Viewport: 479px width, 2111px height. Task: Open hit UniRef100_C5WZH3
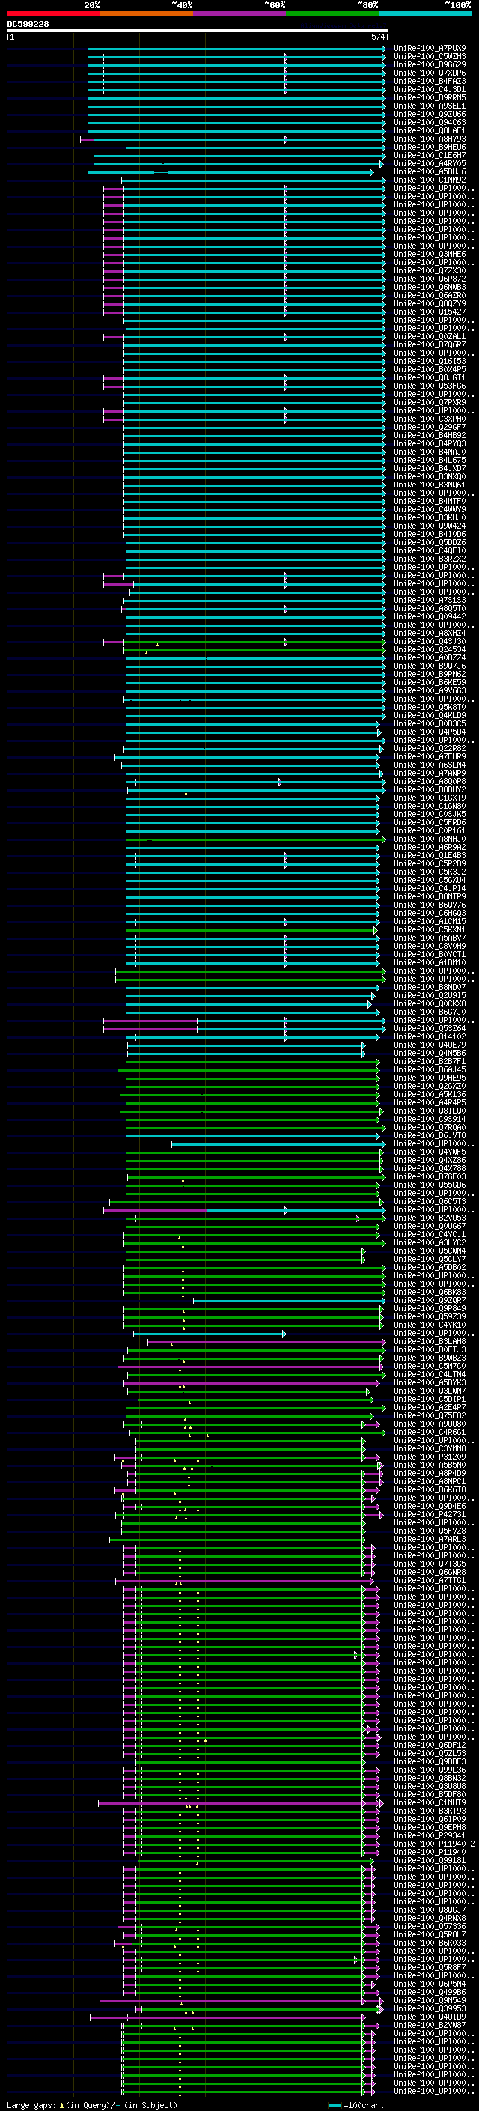(x=430, y=57)
